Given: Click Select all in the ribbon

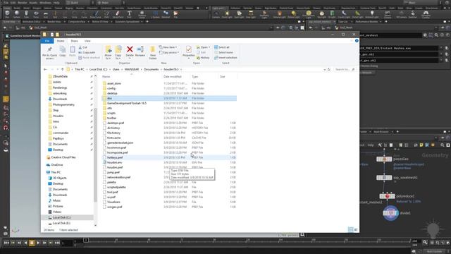Looking at the screenshot, I should coord(222,47).
